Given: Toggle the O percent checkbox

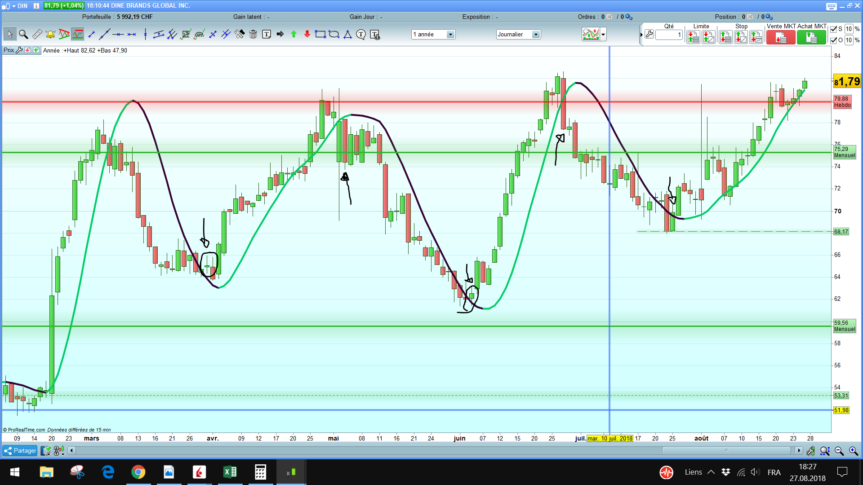Looking at the screenshot, I should click(x=834, y=40).
